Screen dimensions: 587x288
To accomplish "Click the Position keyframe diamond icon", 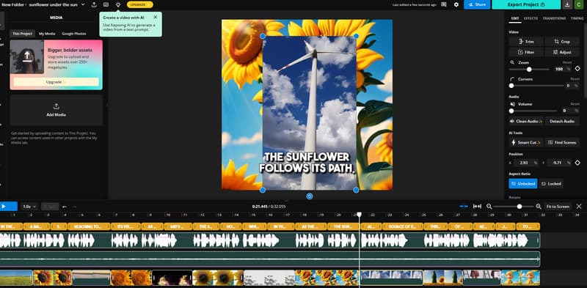I will pyautogui.click(x=577, y=163).
